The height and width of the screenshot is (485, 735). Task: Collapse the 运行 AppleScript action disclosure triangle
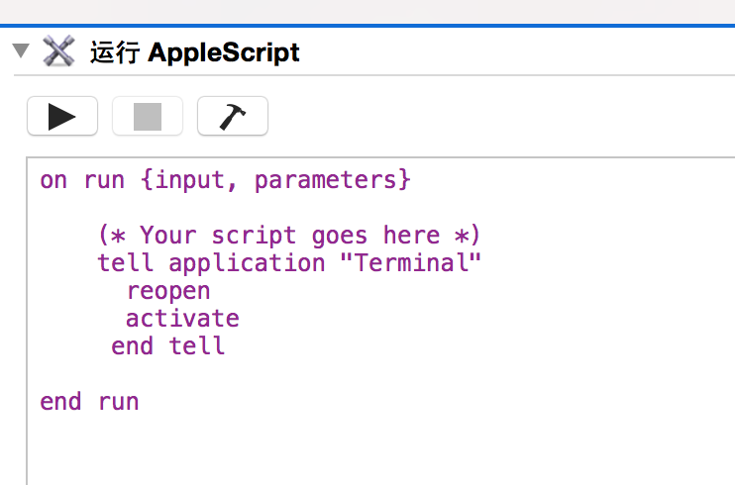point(20,51)
